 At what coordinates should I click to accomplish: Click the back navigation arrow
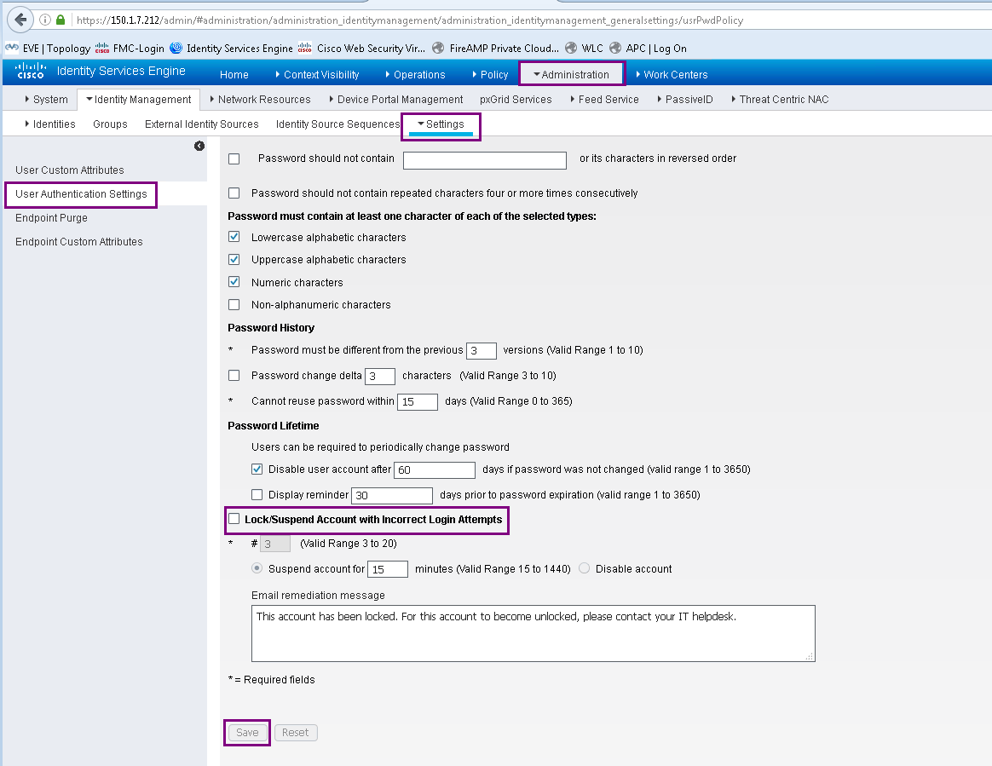(19, 19)
